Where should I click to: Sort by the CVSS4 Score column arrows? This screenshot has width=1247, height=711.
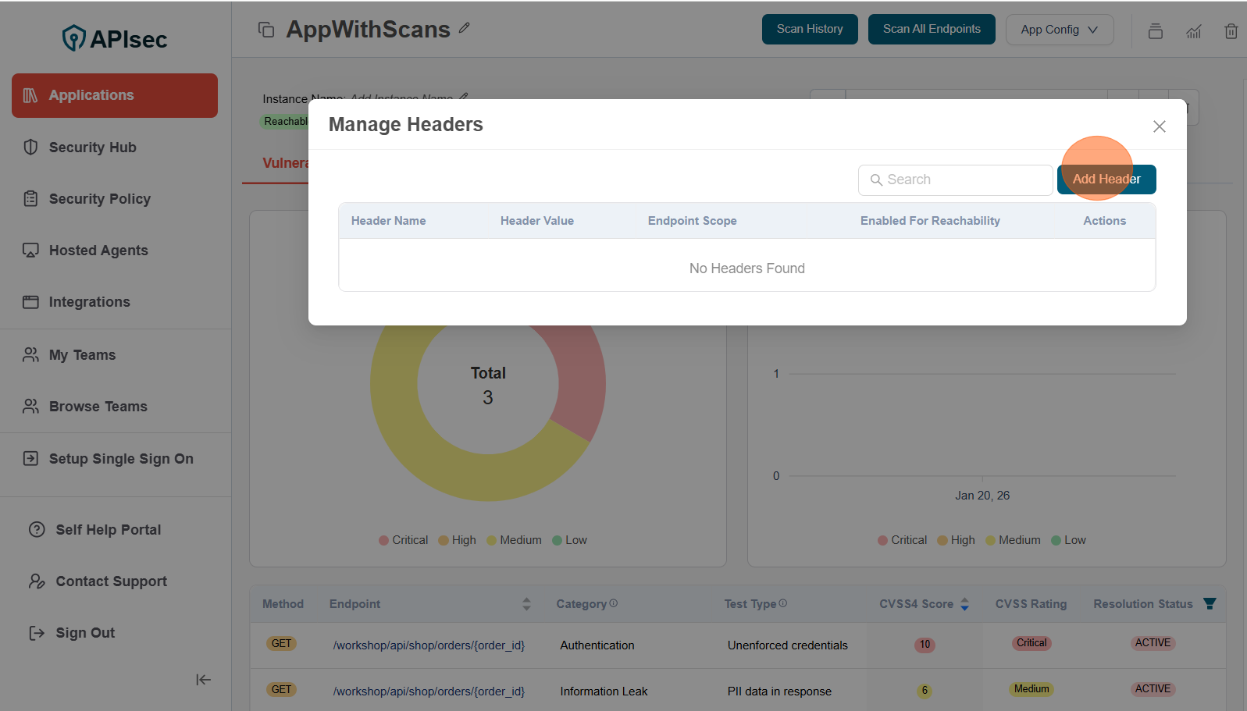(x=964, y=604)
